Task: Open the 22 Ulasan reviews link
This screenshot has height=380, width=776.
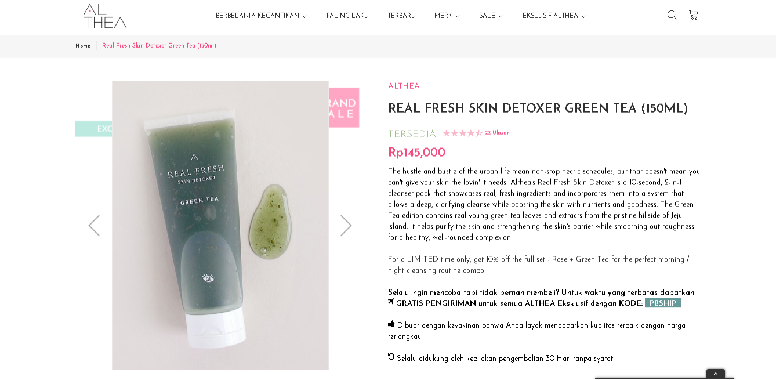Action: click(x=497, y=133)
